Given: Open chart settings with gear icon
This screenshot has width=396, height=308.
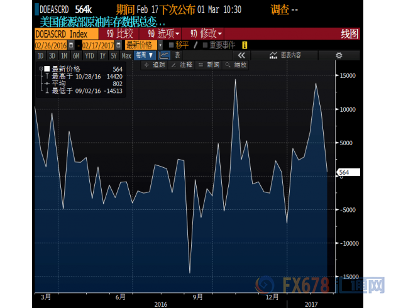Looking at the screenshot, I should point(338,55).
